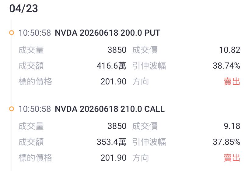Open NVDA 20260618 210.0 CALL contract
Screen dimensions: 252x171
[x=110, y=109]
